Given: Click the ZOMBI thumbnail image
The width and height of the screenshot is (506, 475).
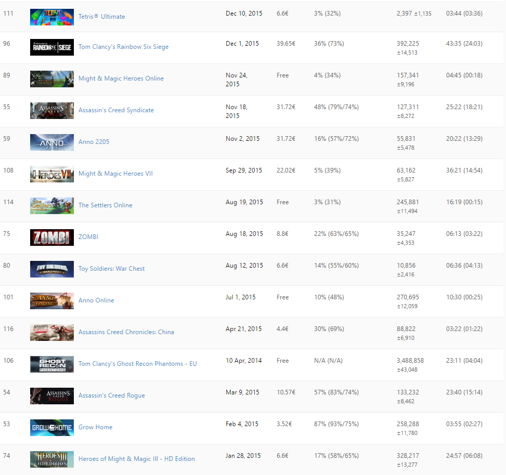Looking at the screenshot, I should [52, 238].
